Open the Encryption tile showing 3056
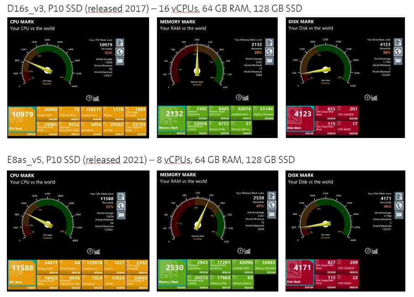The height and width of the screenshot is (297, 414). (91, 128)
